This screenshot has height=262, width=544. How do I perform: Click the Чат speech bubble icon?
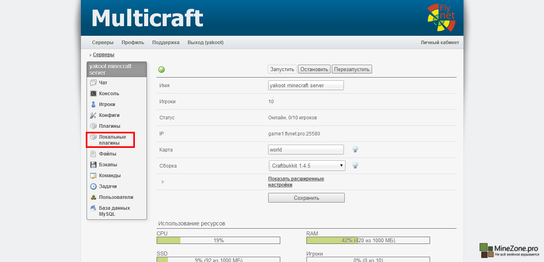(93, 83)
